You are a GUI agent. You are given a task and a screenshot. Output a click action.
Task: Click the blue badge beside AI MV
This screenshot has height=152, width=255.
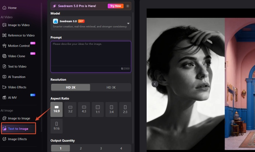click(x=33, y=95)
